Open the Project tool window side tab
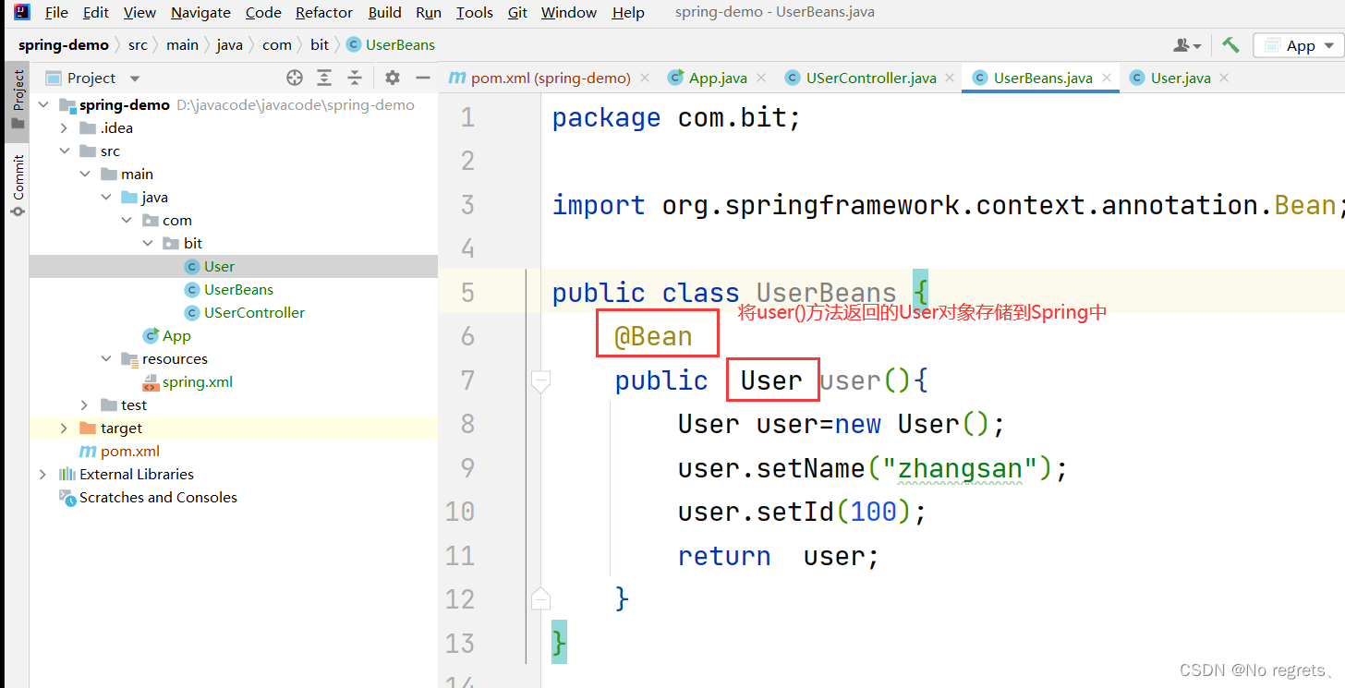Viewport: 1345px width, 688px height. coord(17,100)
